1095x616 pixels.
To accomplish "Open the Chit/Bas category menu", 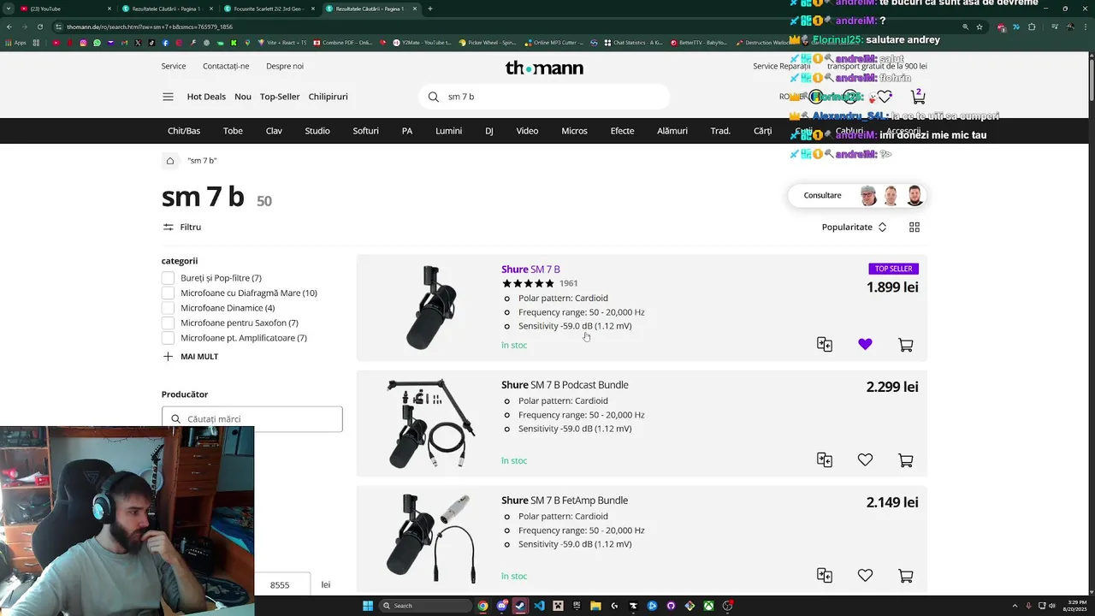I will pyautogui.click(x=184, y=131).
